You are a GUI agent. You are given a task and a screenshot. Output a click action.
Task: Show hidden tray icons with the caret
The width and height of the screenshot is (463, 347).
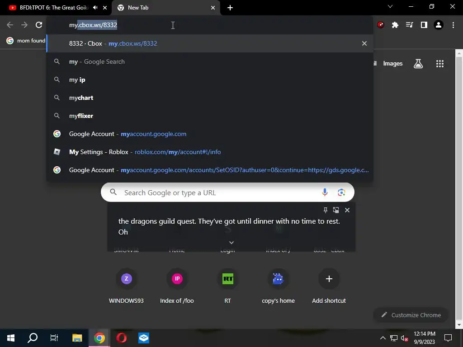coord(383,338)
